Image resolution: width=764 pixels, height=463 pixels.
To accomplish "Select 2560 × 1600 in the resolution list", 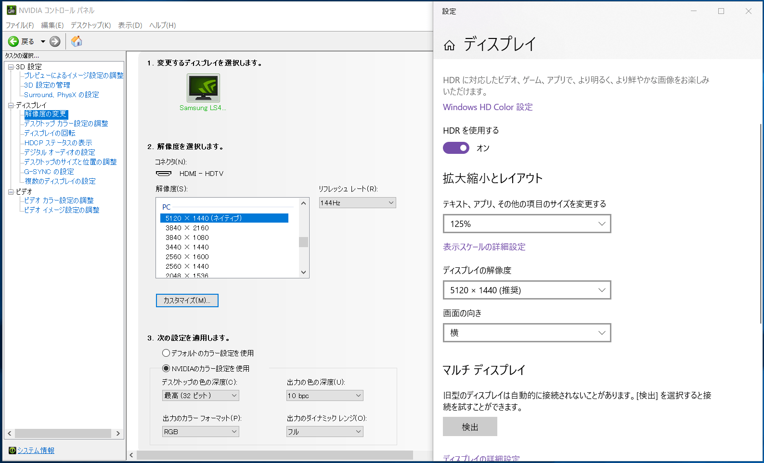I will pos(187,257).
